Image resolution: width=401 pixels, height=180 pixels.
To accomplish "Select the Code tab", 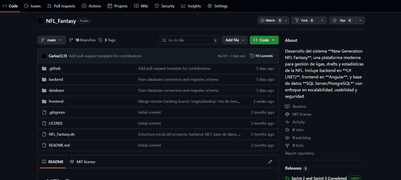I will [10, 6].
